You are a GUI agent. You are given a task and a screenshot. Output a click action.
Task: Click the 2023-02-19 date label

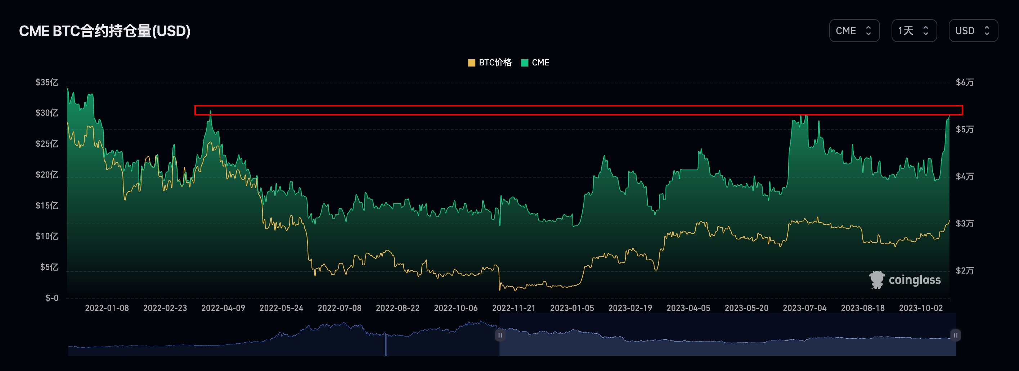(630, 308)
